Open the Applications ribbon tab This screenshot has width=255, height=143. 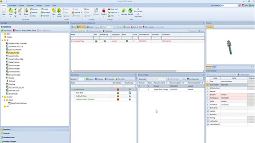[x=12, y=5]
